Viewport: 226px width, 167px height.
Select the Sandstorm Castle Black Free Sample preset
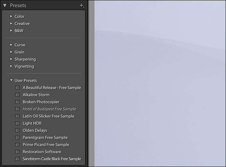tap(51, 159)
